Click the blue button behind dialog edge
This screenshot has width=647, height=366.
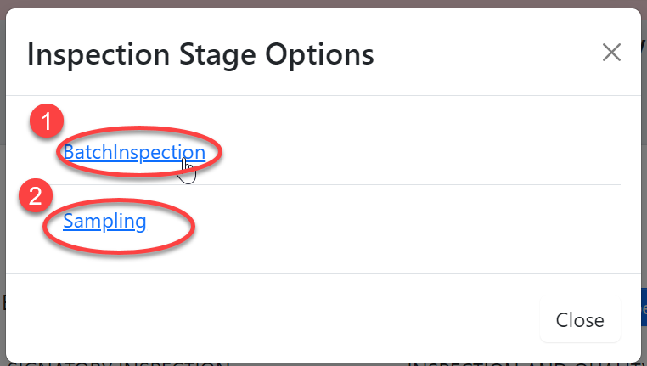644,303
